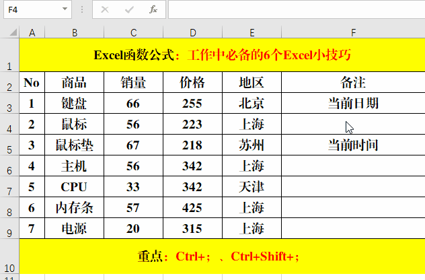Click sales value 20 for 电源
The image size is (425, 280).
133,228
